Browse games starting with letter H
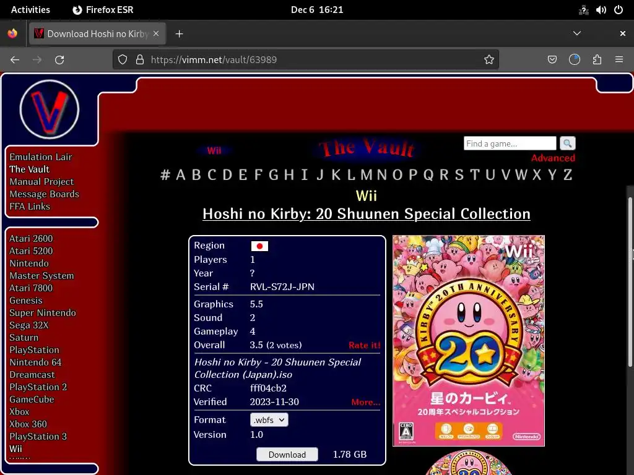The image size is (634, 475). pyautogui.click(x=289, y=174)
